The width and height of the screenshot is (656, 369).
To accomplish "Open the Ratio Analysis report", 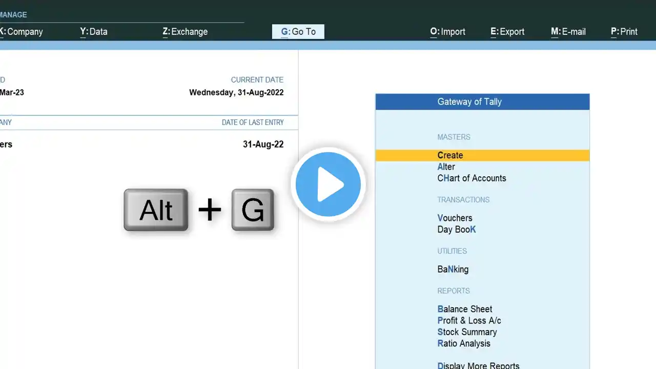I will [463, 343].
